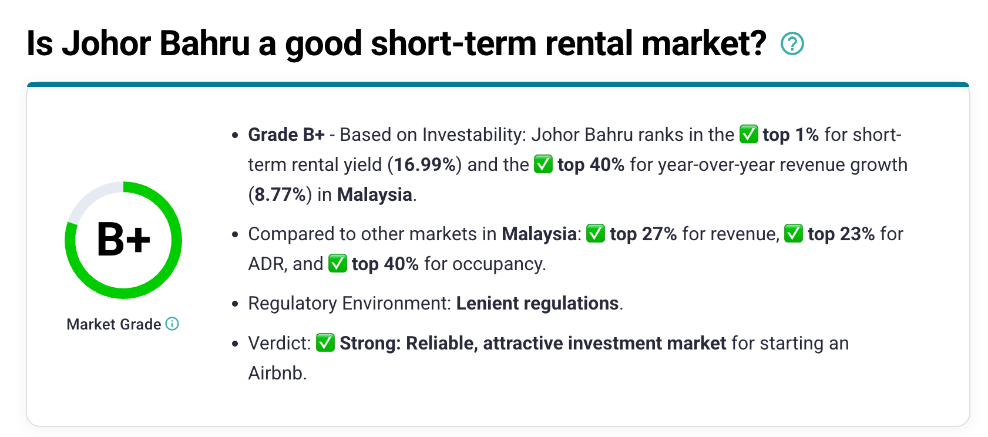The width and height of the screenshot is (988, 437).
Task: Click the "8.77%" revenue growth figure
Action: pos(280,194)
